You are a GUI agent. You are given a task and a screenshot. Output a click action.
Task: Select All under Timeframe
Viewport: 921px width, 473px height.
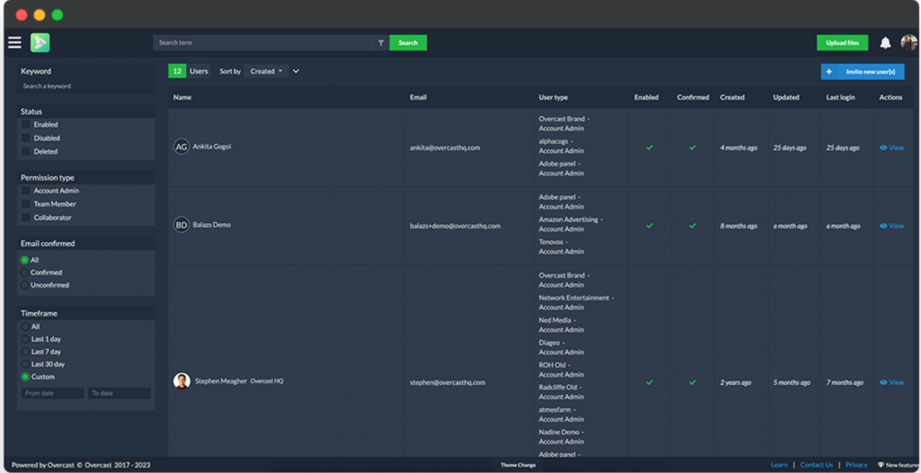[x=25, y=326]
